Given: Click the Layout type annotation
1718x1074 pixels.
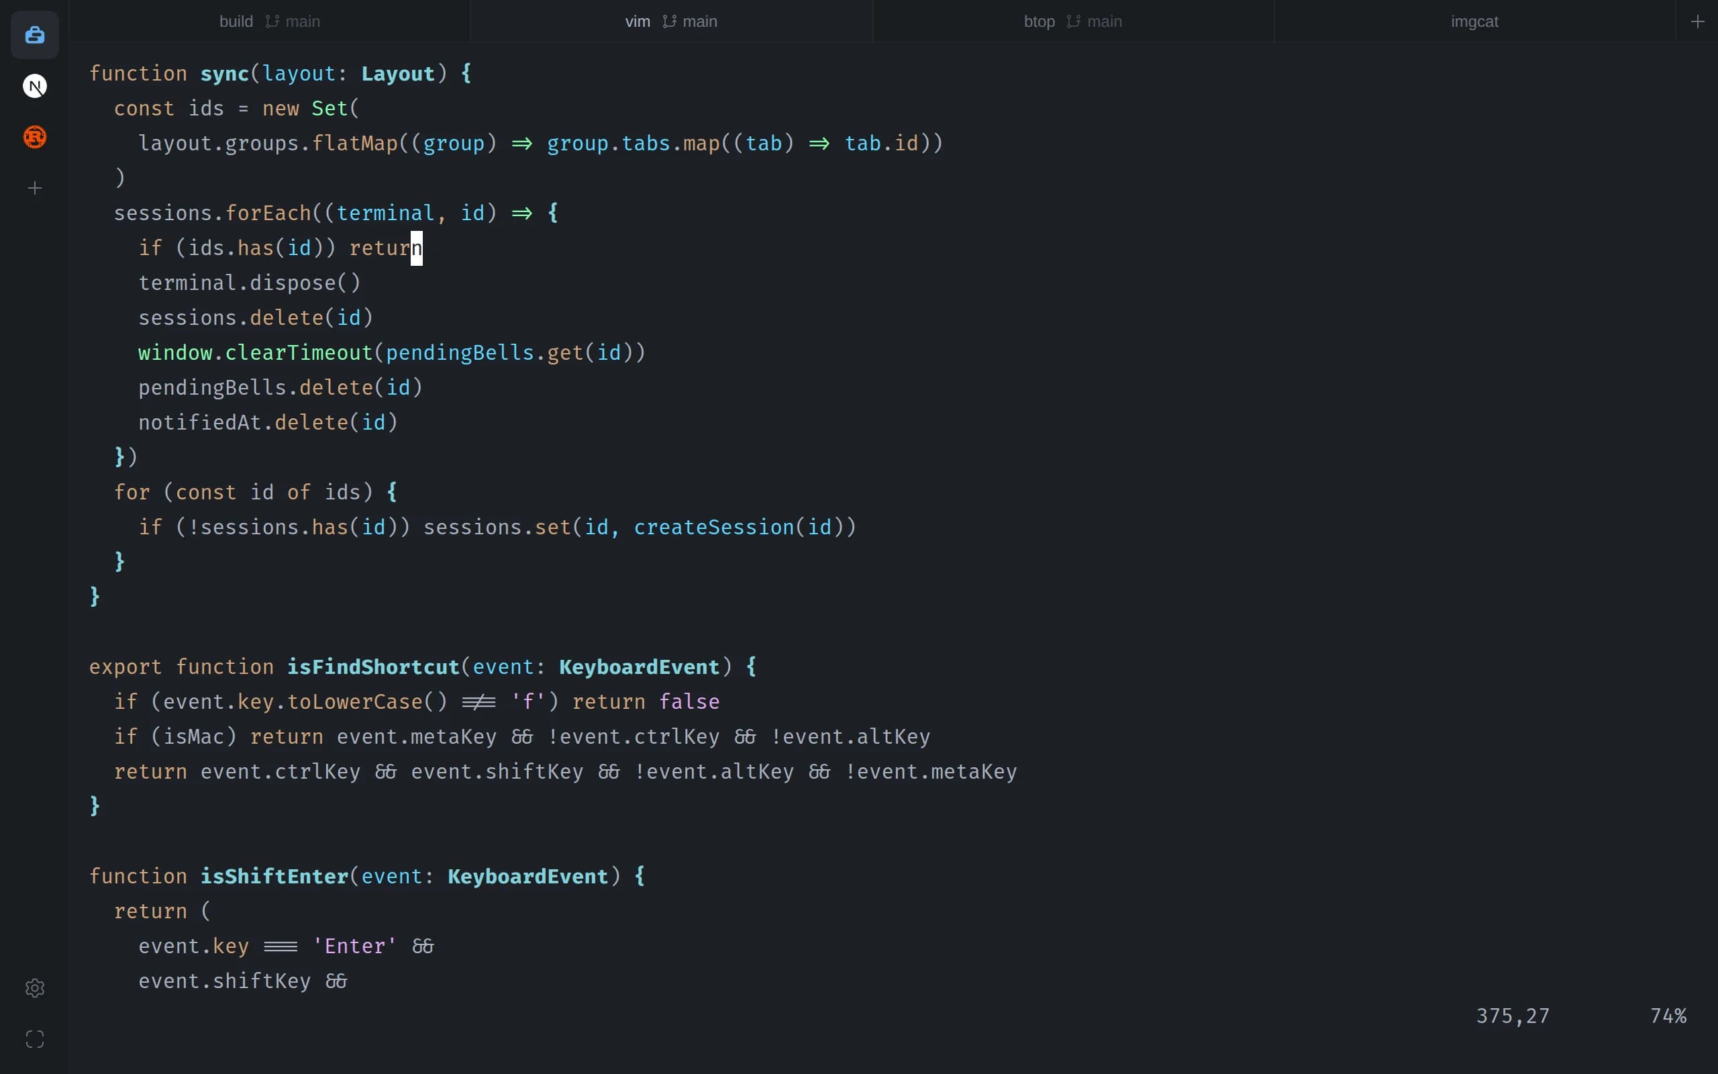Looking at the screenshot, I should [x=397, y=73].
